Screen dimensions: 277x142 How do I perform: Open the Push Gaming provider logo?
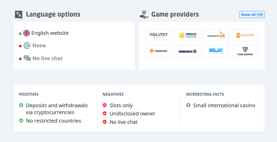tap(245, 51)
